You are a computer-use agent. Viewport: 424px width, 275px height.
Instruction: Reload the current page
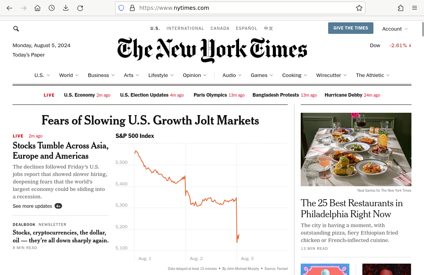click(80, 8)
